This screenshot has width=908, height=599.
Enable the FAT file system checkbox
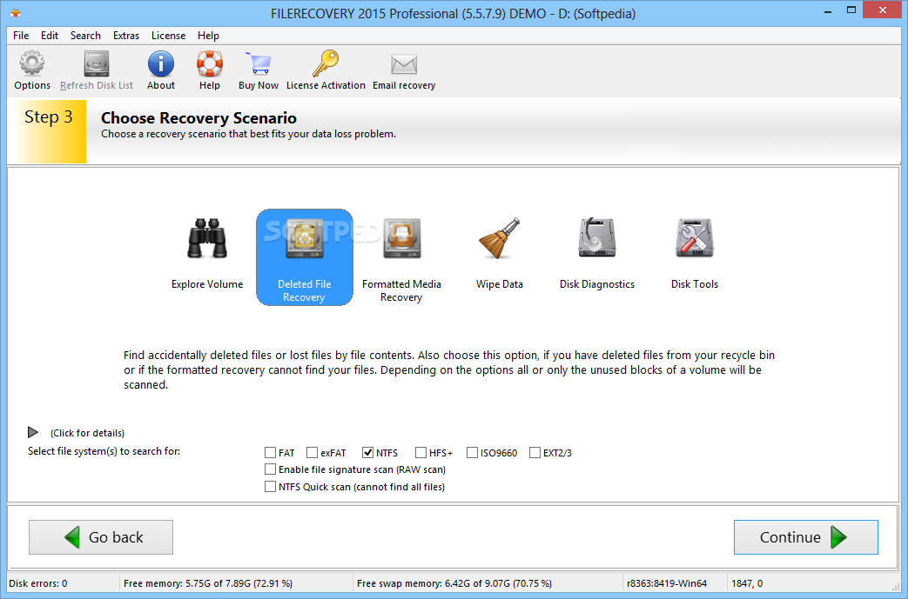270,453
